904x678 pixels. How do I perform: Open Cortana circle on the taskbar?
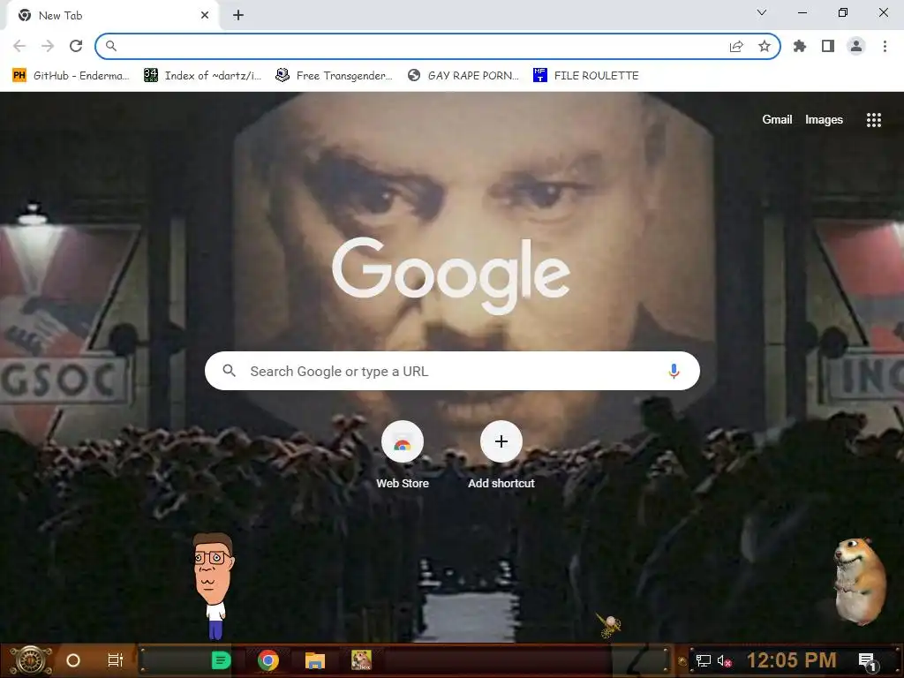point(73,660)
